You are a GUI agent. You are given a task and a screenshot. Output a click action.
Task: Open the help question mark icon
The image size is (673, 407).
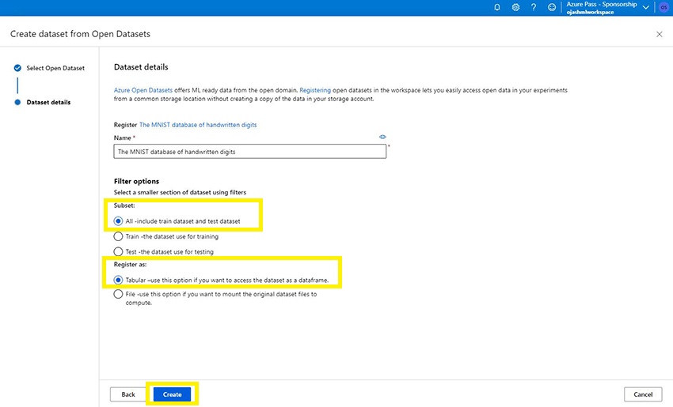pyautogui.click(x=534, y=7)
